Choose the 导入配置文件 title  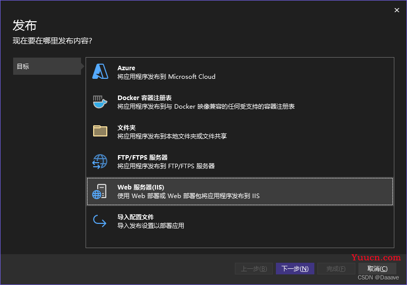click(x=136, y=217)
